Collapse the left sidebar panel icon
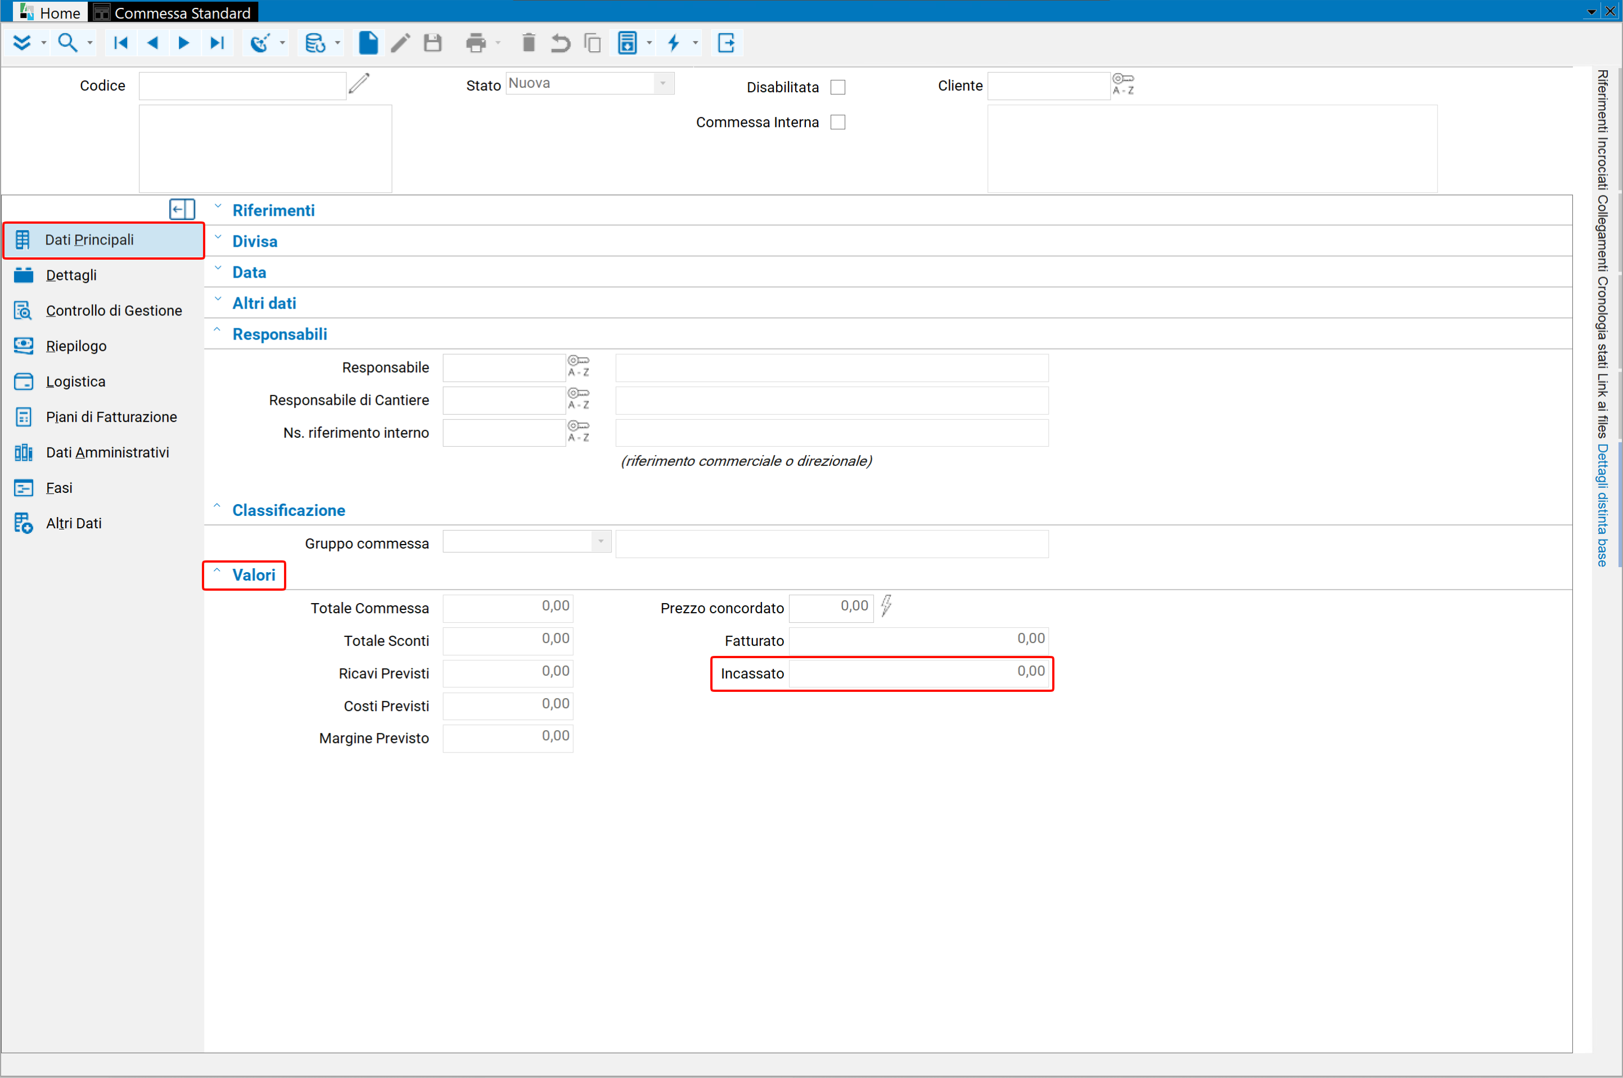The width and height of the screenshot is (1623, 1078). tap(182, 209)
